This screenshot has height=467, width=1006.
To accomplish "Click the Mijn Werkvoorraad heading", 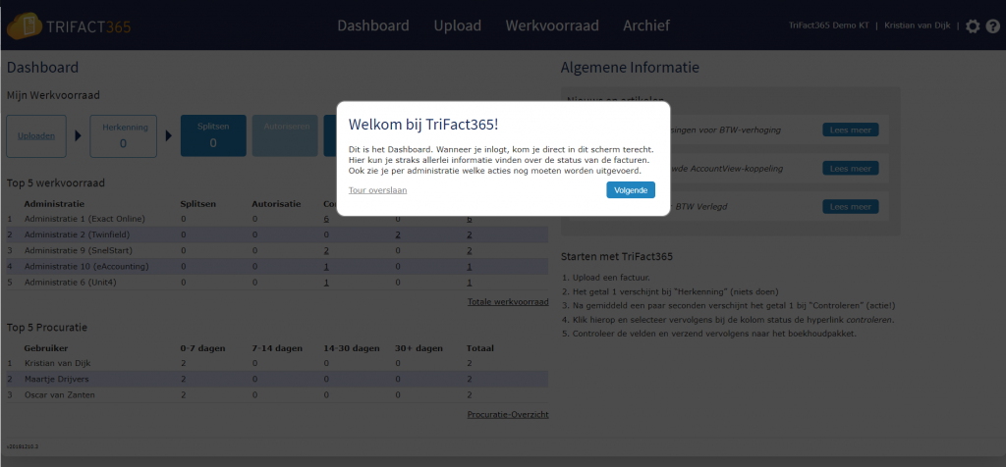I will [53, 95].
